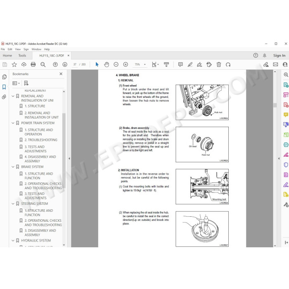Collapse the HYDRAULIC SYSTEM bookmark

click(x=13, y=241)
